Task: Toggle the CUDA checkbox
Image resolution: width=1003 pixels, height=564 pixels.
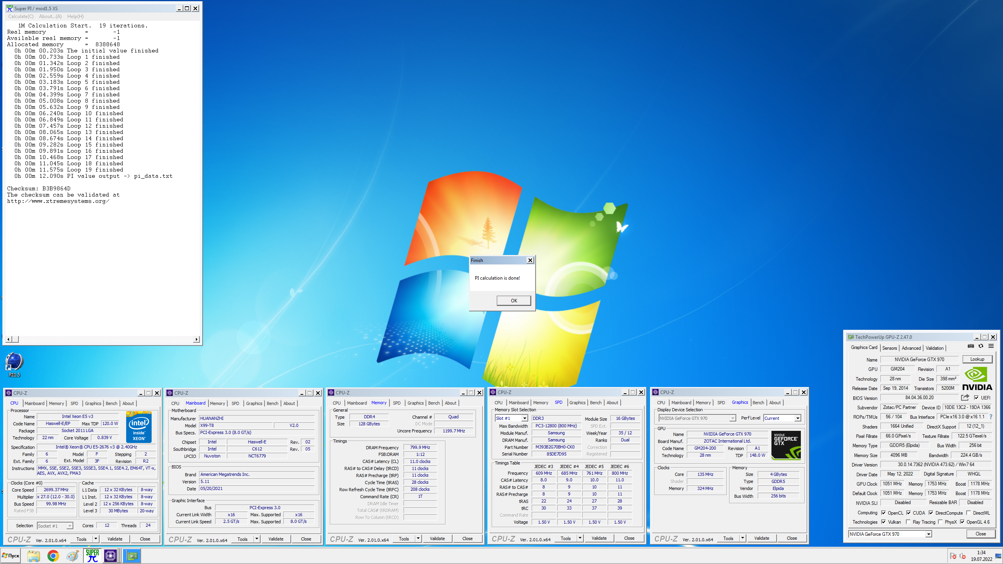Action: (908, 513)
